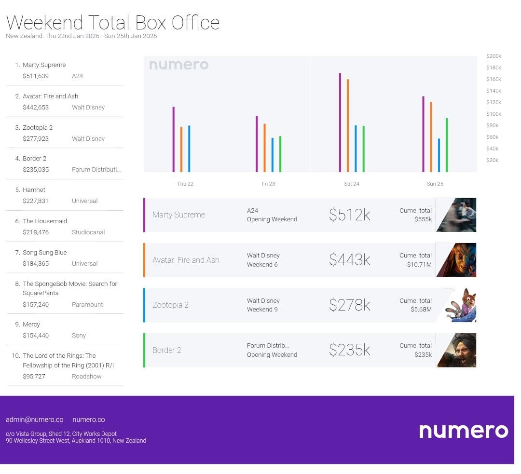Select Marty Supreme in the ranked list
Viewport: 521px width, 474px height.
(44, 65)
